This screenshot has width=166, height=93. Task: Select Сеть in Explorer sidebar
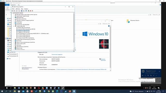(9, 59)
